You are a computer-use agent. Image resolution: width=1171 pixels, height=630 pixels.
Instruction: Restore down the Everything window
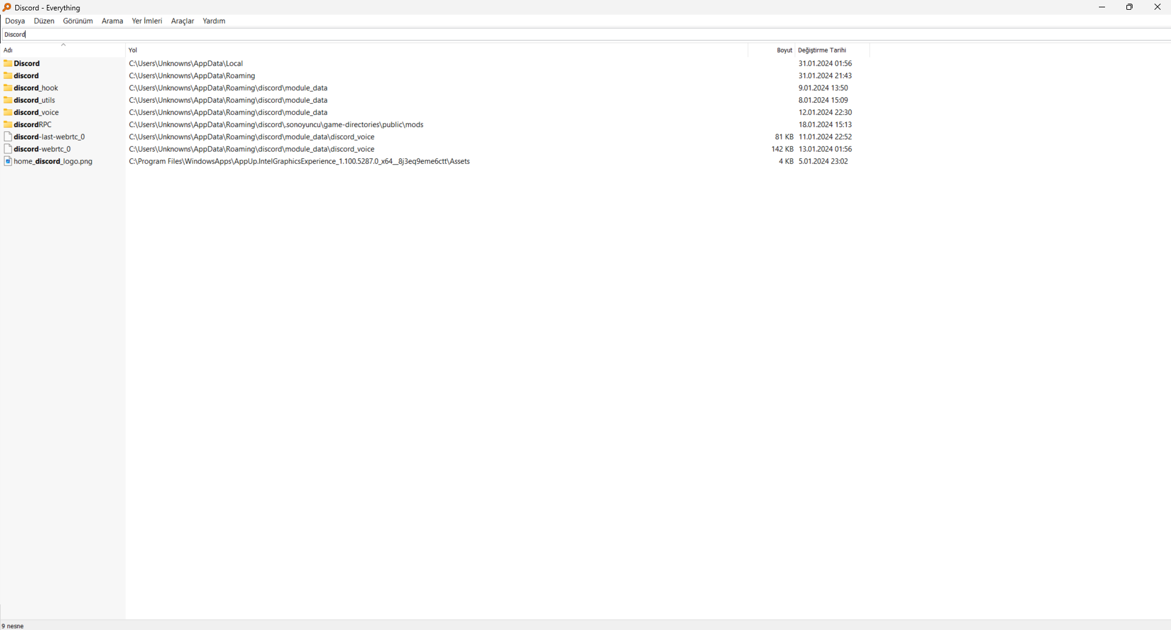1129,7
